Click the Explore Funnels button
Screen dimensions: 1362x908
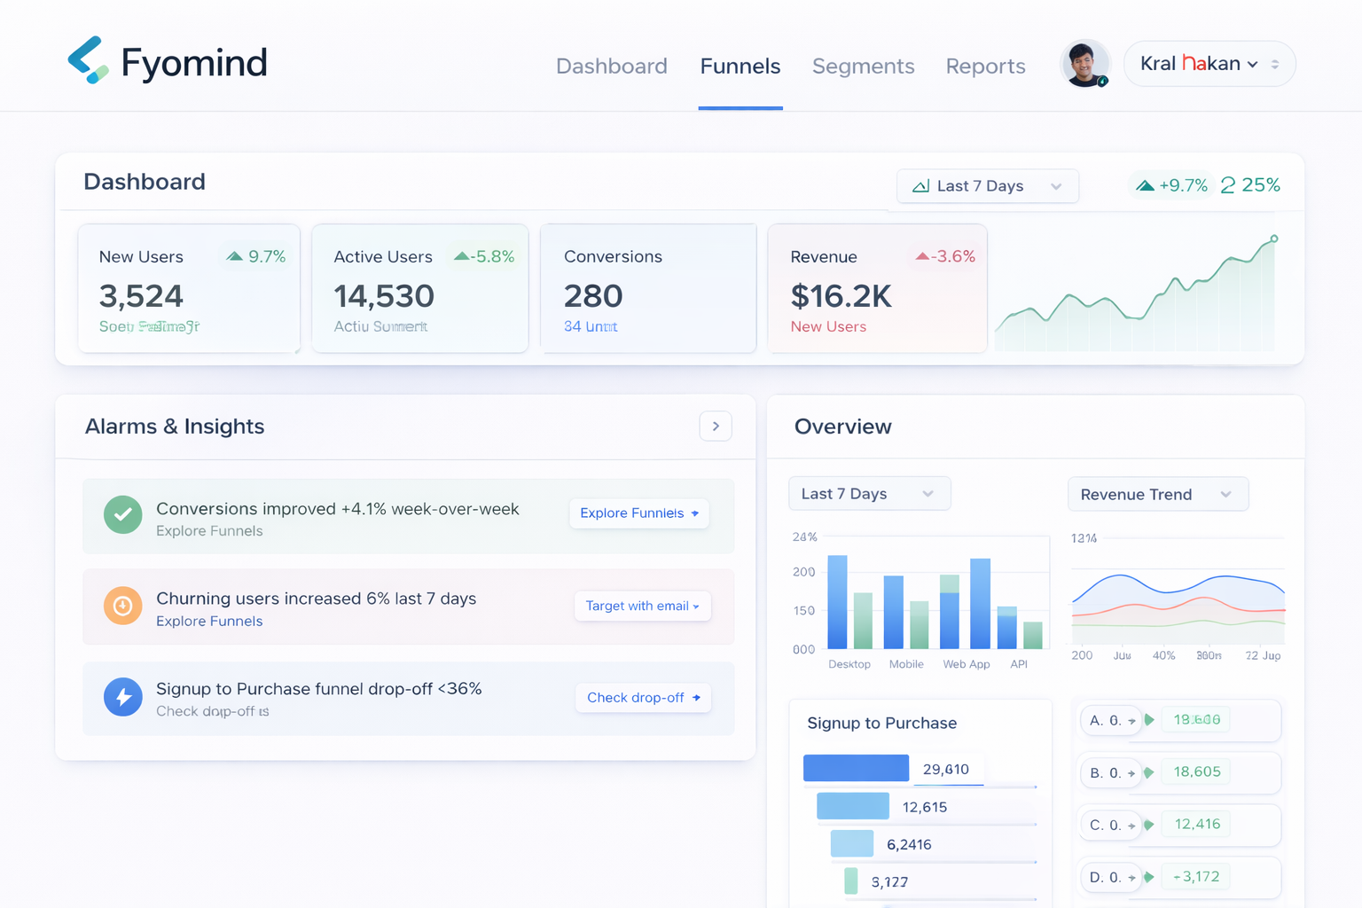pyautogui.click(x=638, y=513)
